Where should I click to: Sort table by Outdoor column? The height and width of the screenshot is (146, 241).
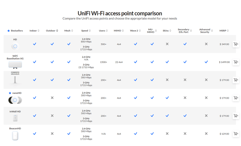(x=52, y=31)
